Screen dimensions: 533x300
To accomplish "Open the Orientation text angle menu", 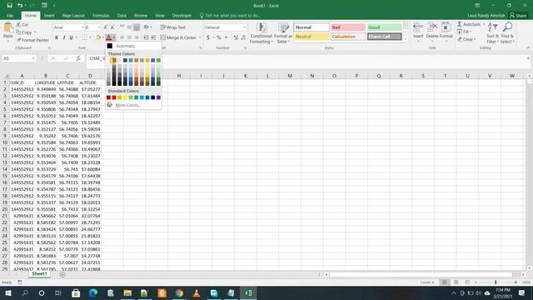I will coord(147,27).
